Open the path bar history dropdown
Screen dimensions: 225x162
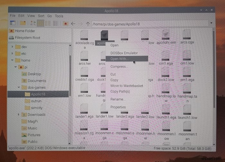point(212,23)
